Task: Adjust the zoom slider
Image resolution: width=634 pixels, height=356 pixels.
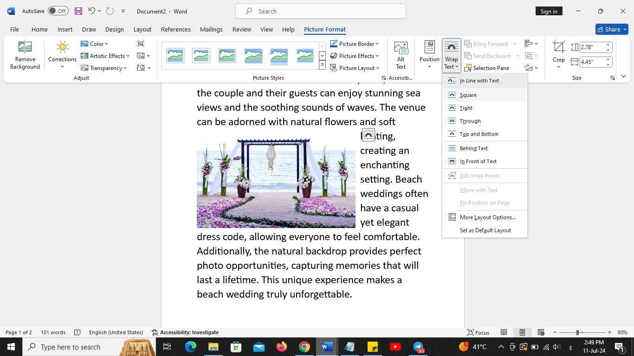Action: click(x=577, y=332)
